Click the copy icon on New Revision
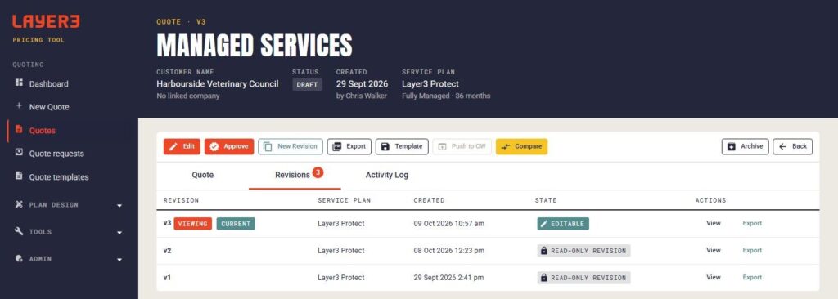 pos(268,147)
